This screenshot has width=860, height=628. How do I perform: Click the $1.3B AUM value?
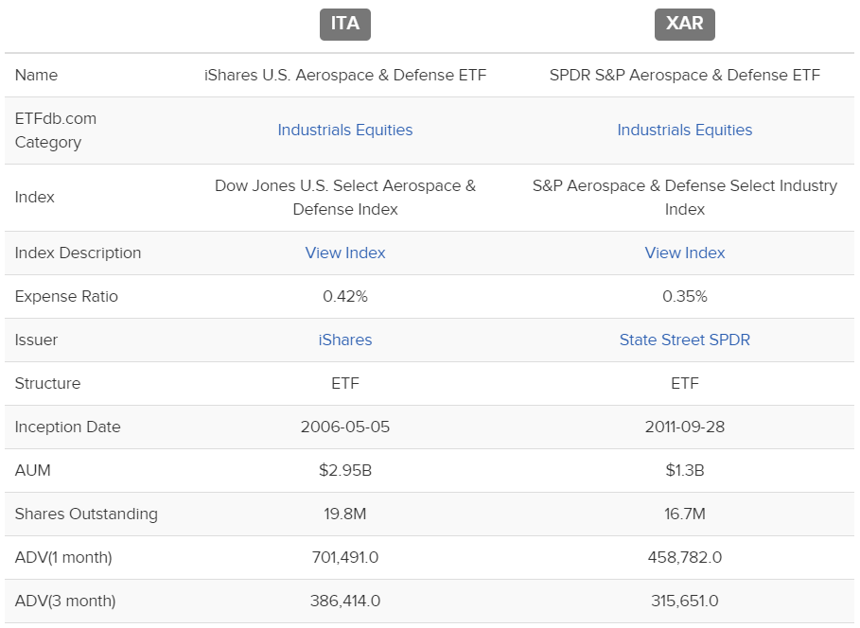(684, 471)
